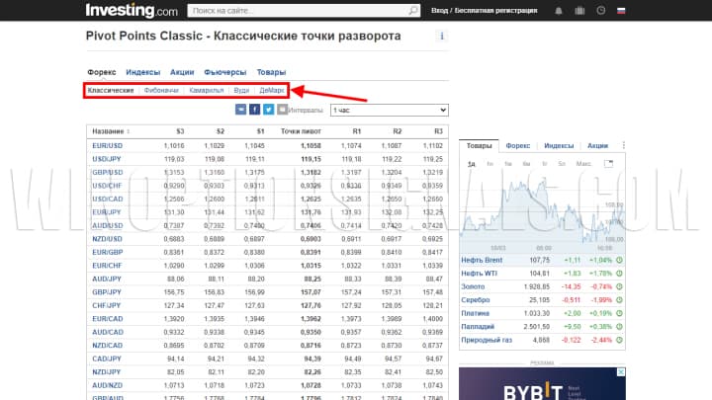
Task: Open the Акции widget tab
Action: (x=597, y=145)
